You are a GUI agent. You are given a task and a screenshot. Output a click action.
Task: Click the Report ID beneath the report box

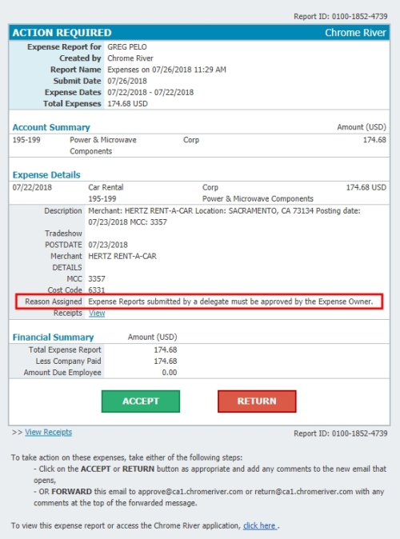tap(341, 433)
